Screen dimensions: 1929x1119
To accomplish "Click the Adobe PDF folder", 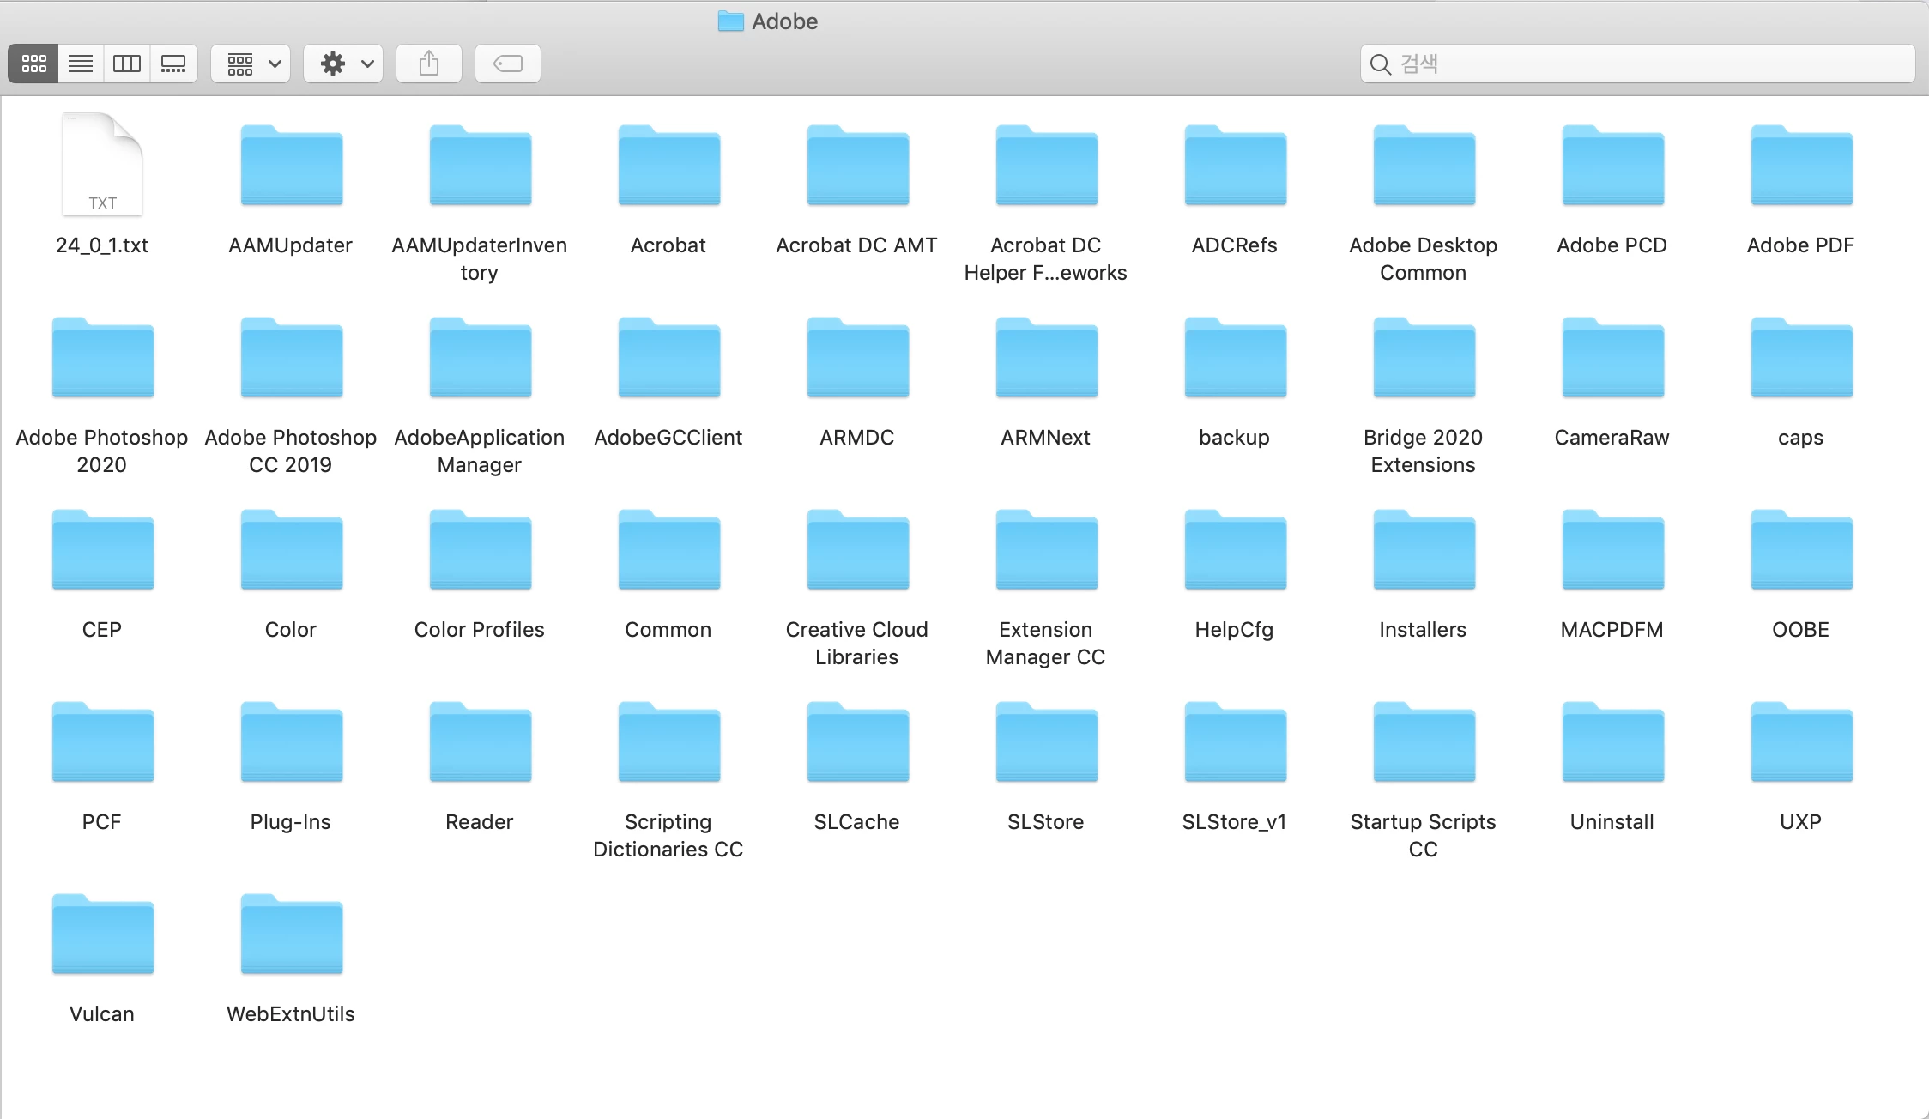I will pos(1801,166).
